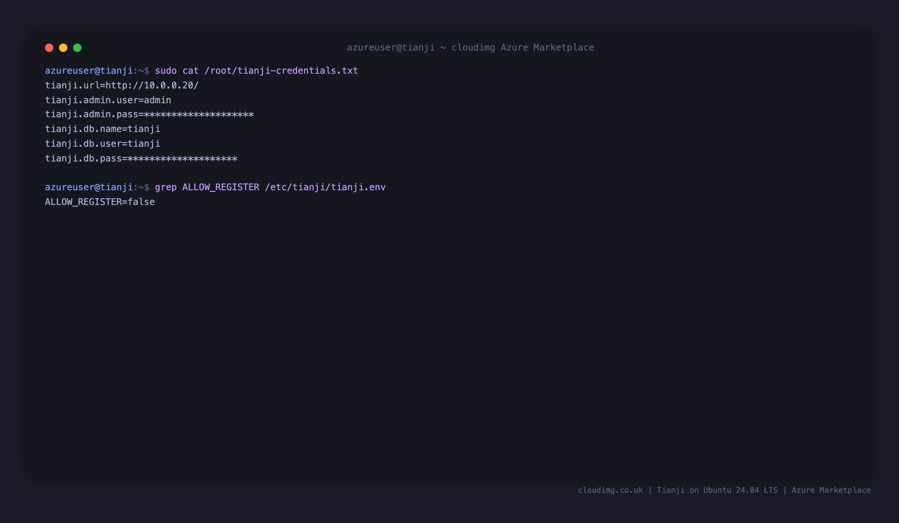Click the red close window dot

coord(49,48)
